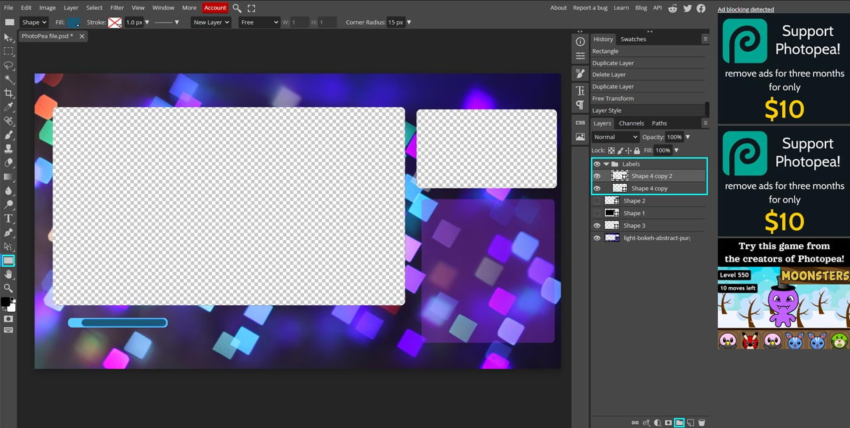This screenshot has width=850, height=428.
Task: Click the add layer mask icon
Action: 668,423
